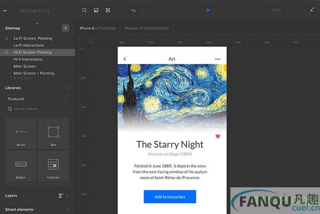Screen dimensions: 320x214
Task: Expand the Layers panel chevron
Action: (x=67, y=196)
